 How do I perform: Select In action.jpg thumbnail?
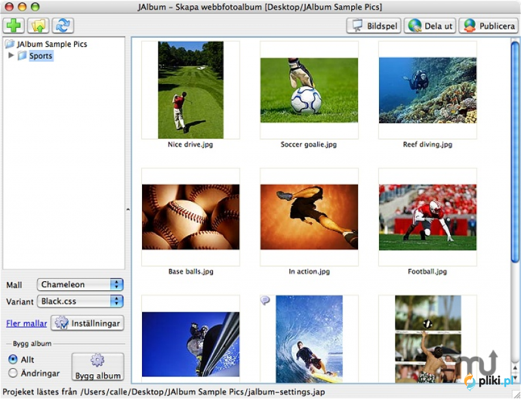tap(309, 217)
